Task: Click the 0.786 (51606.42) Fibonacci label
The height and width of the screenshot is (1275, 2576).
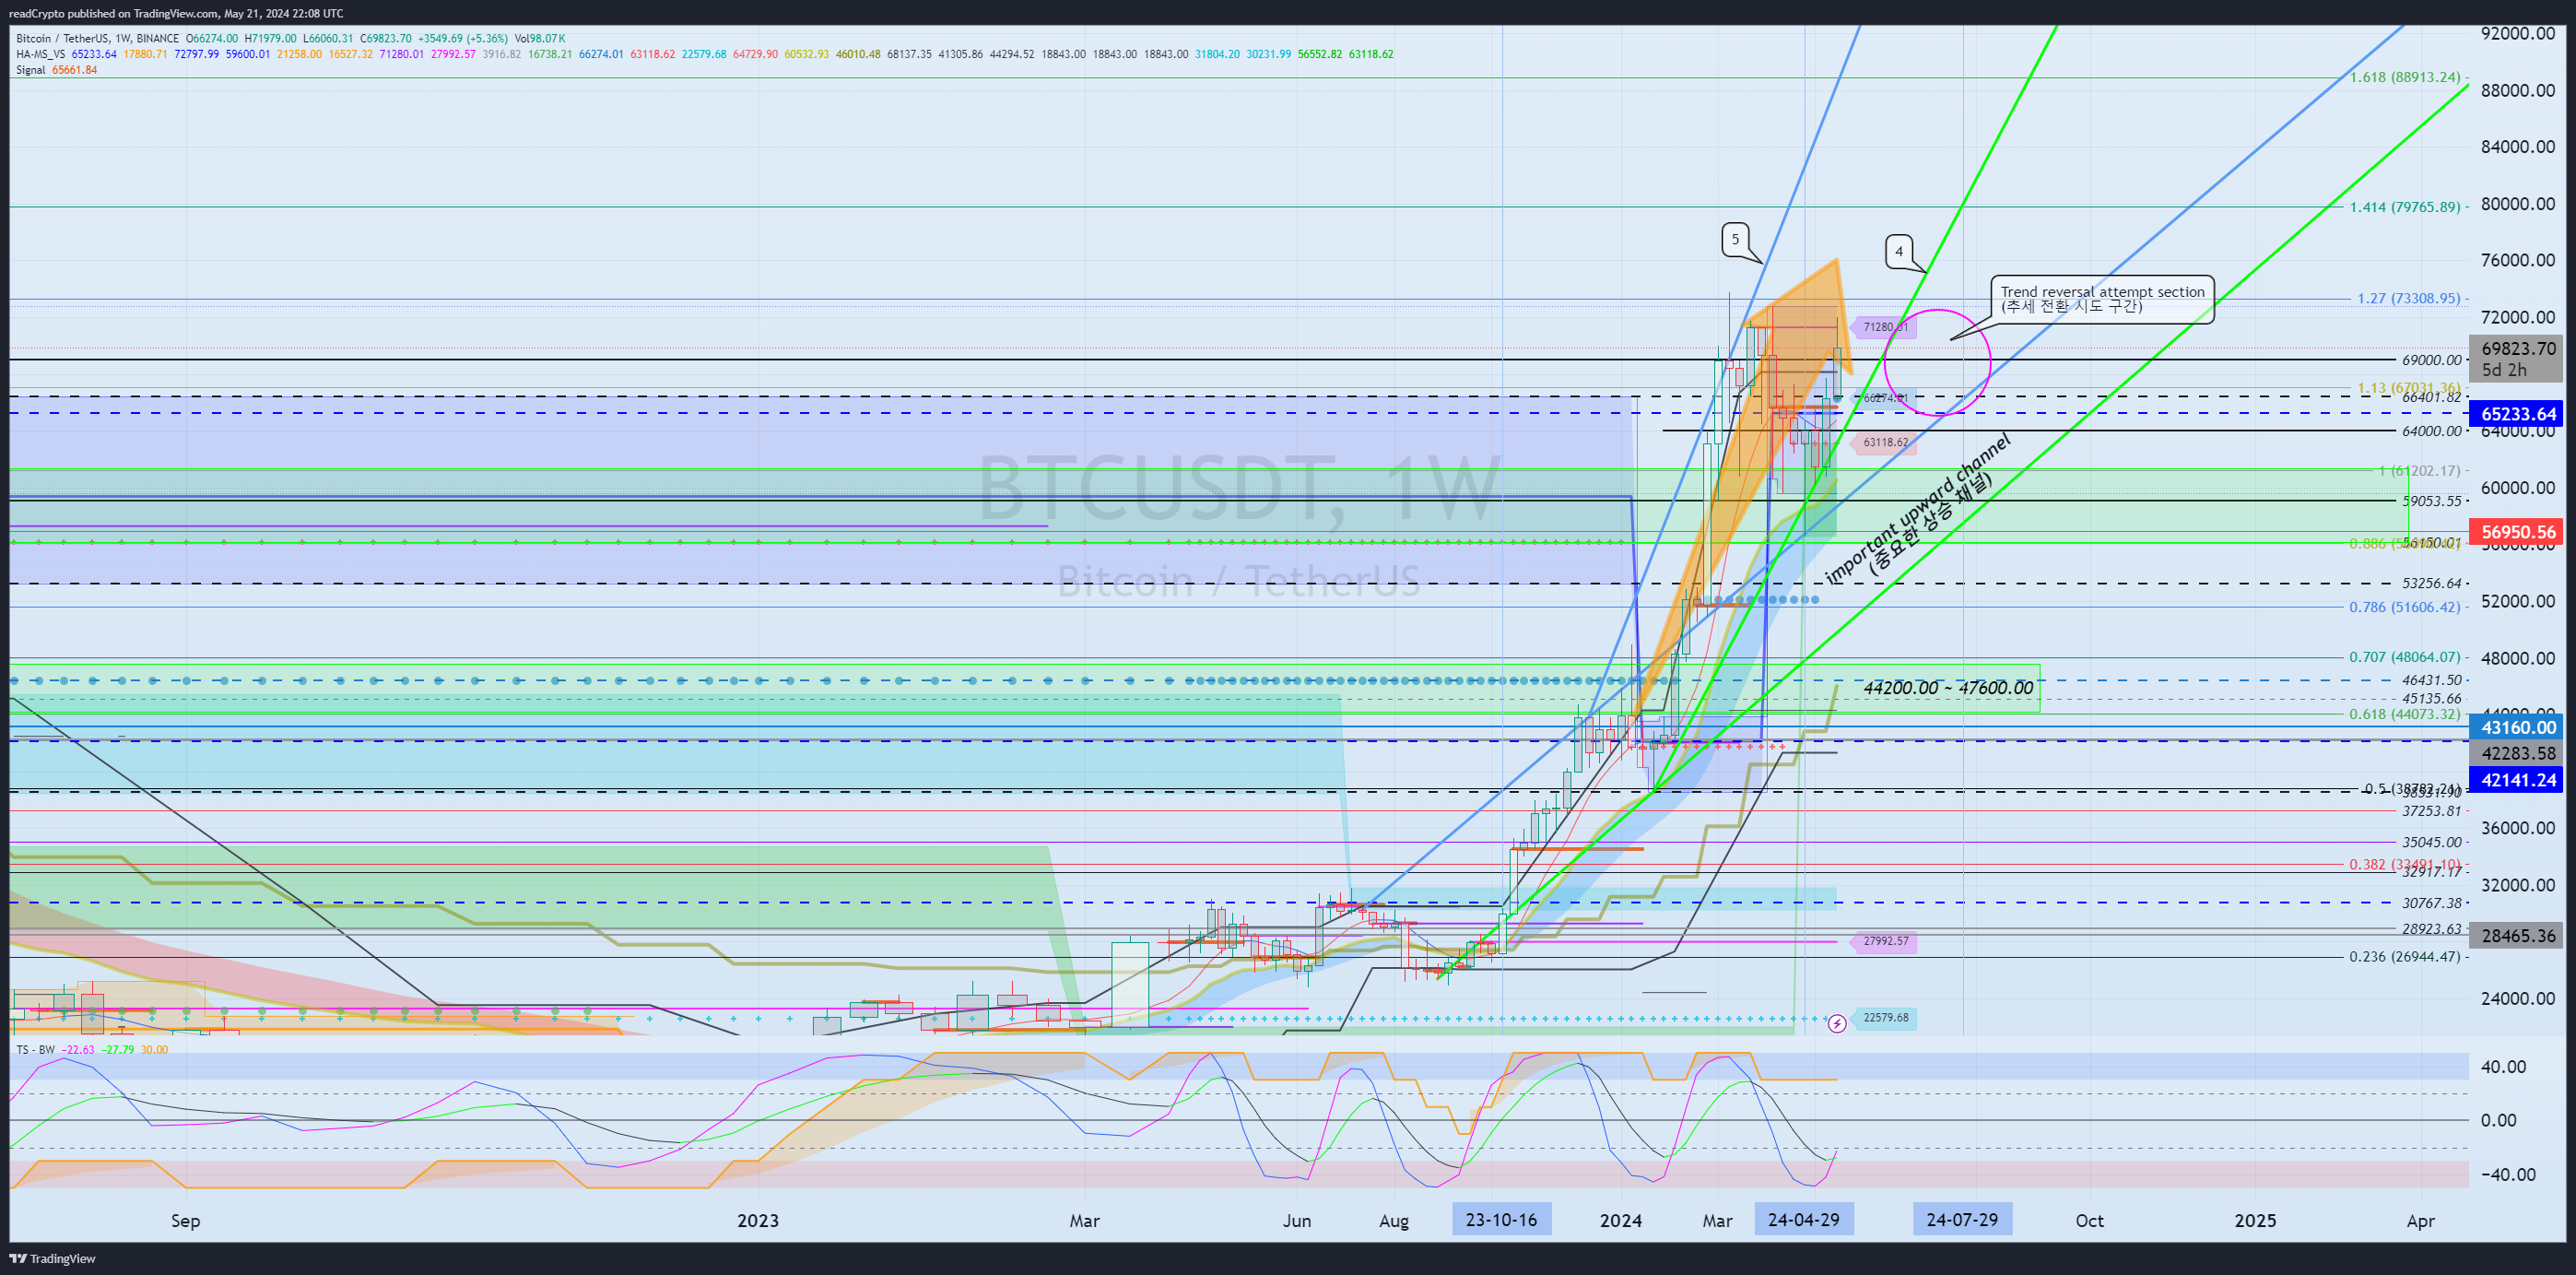Action: pos(2405,607)
